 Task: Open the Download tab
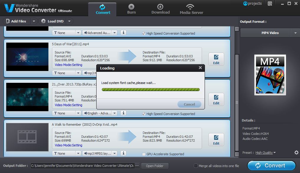point(161,9)
